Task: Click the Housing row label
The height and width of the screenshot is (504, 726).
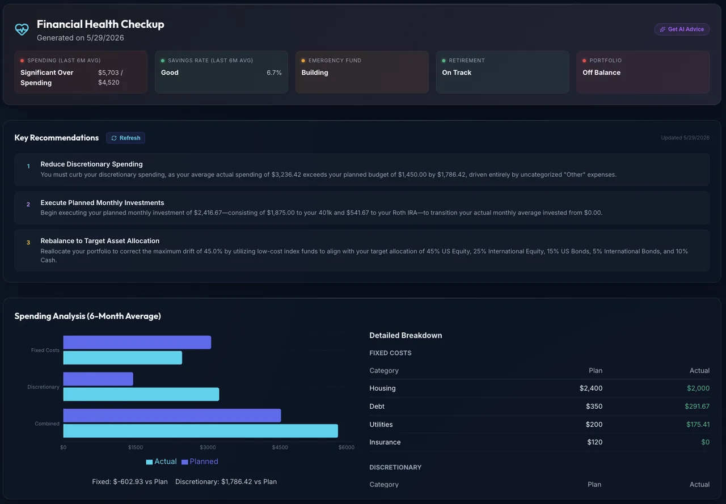Action: click(x=382, y=388)
